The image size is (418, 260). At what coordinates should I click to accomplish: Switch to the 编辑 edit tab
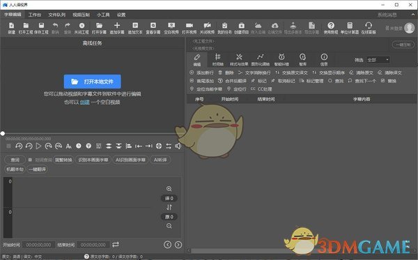(197, 60)
